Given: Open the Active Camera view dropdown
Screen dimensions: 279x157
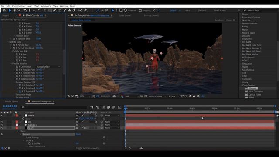Looking at the screenshot, I should point(157,96).
